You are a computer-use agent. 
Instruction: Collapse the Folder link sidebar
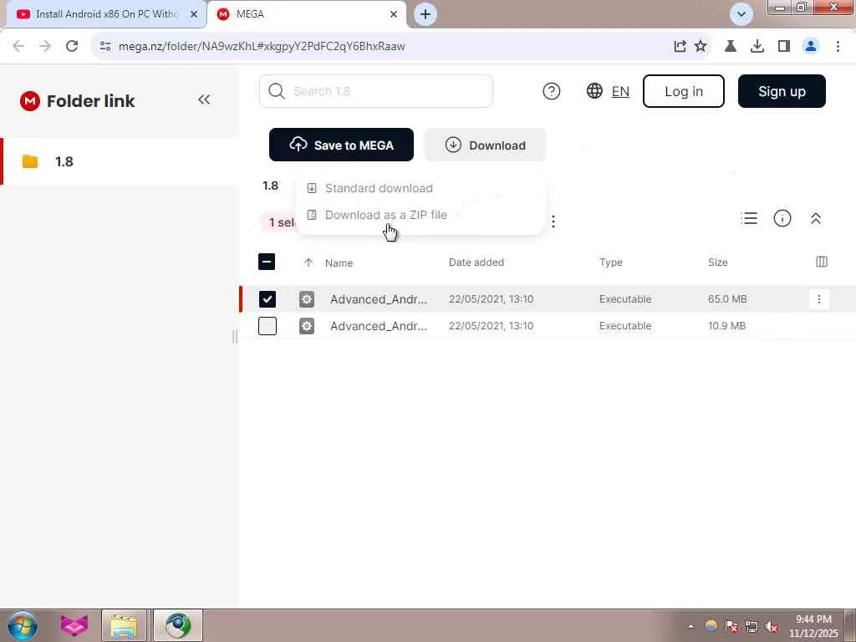[204, 100]
